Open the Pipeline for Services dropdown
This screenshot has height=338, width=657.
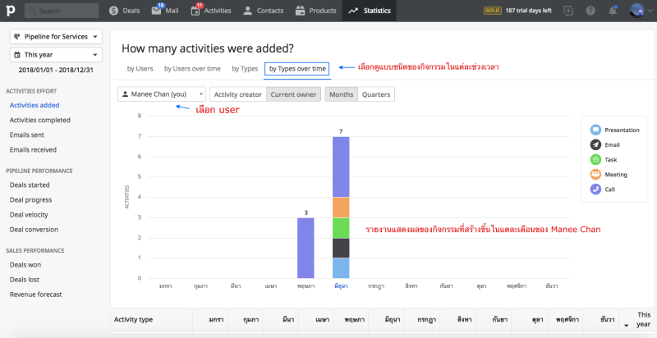(56, 37)
